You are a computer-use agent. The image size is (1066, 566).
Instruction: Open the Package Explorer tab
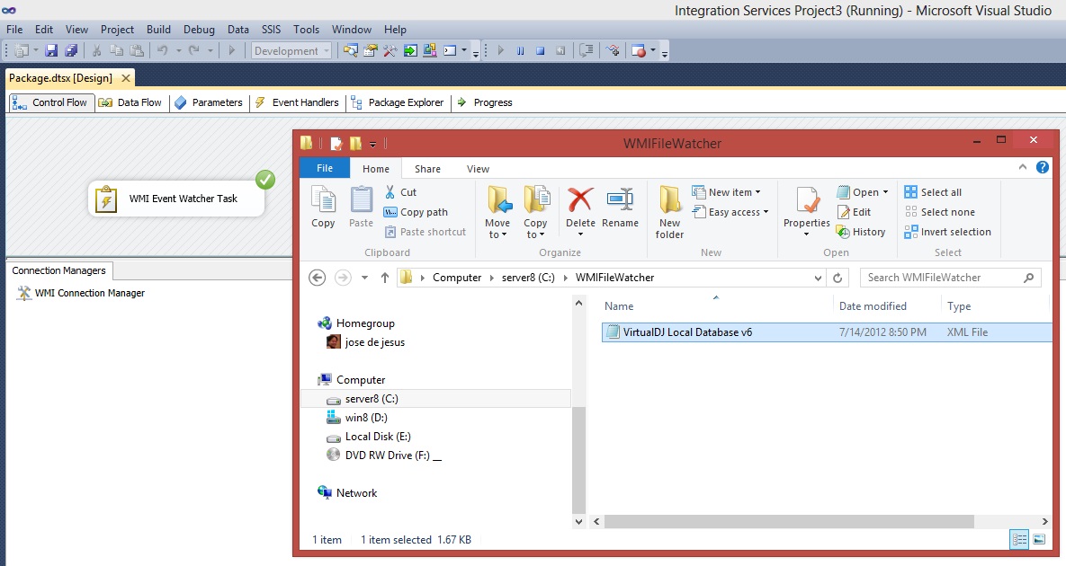pos(398,102)
